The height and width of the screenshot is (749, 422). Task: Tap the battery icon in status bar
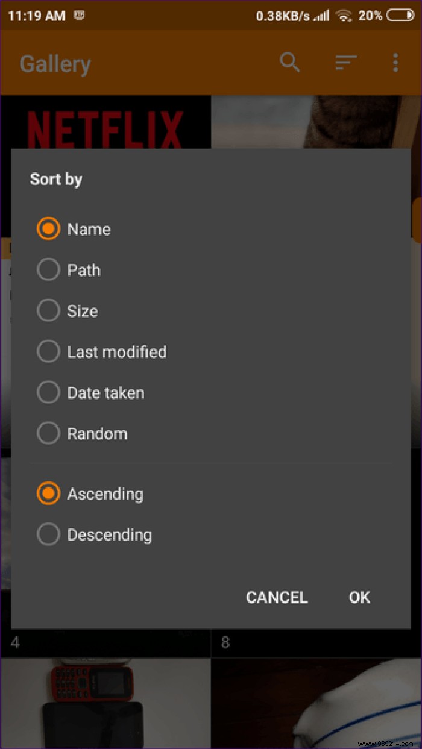(400, 16)
